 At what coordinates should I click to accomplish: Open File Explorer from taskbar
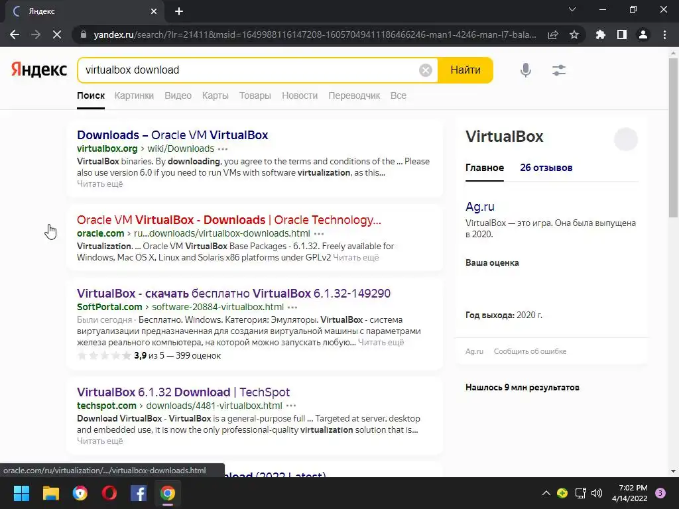(x=50, y=493)
